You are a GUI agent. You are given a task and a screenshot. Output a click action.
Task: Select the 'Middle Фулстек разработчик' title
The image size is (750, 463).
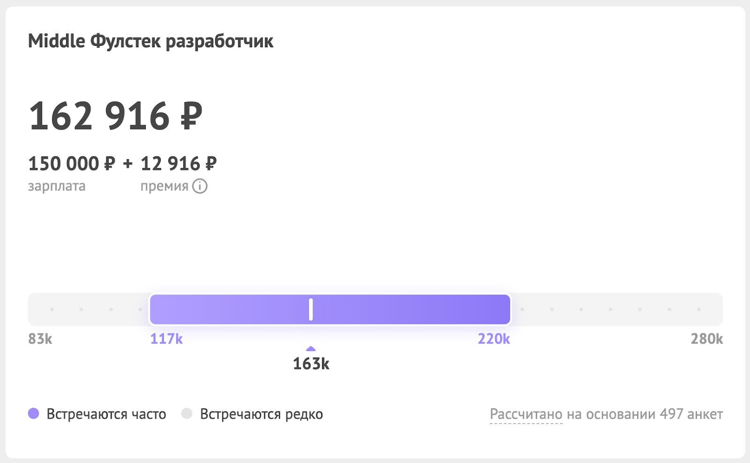(x=150, y=41)
